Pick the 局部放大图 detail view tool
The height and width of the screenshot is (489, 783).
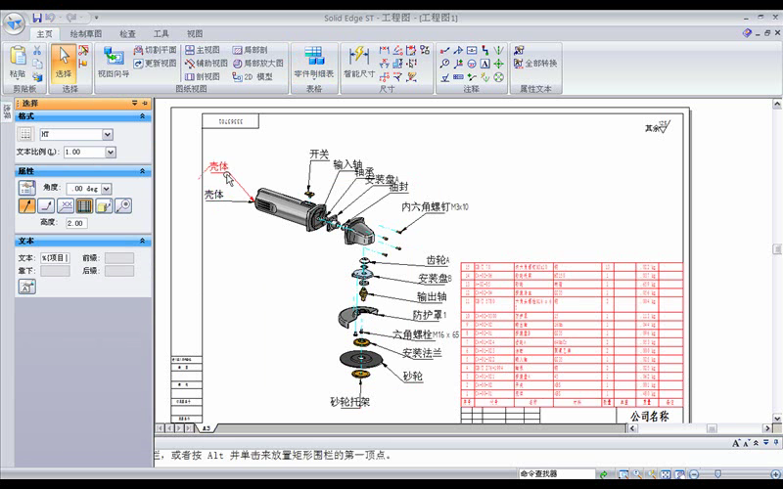[x=257, y=64]
